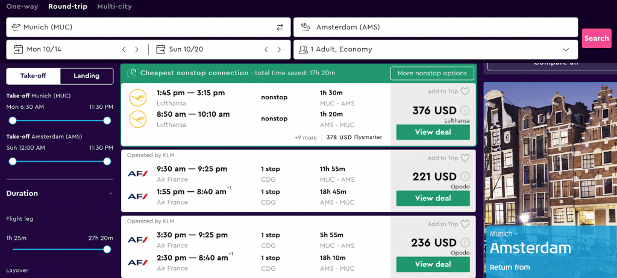Switch to Take-off time filter

(34, 76)
